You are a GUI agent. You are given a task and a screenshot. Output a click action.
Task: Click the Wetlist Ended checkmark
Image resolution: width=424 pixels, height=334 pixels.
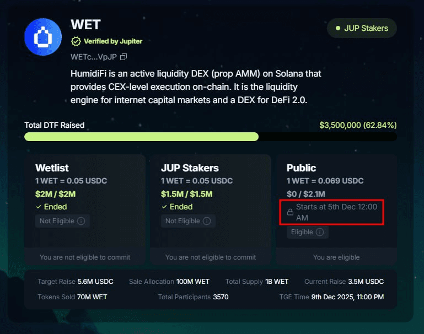tap(39, 207)
